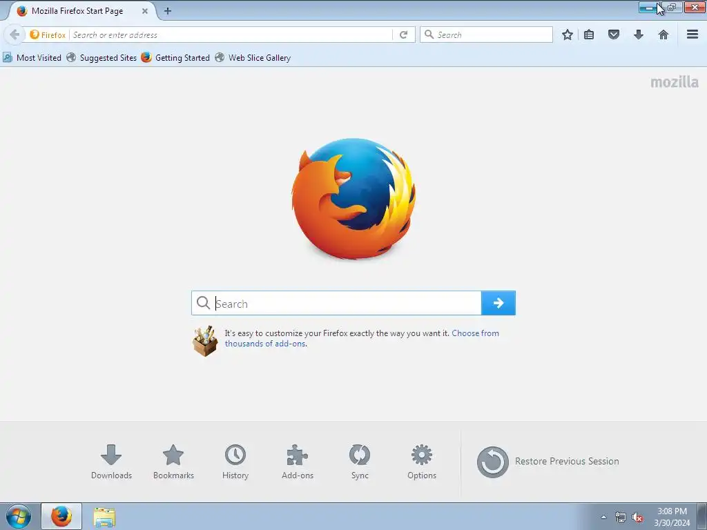Close the Mozilla Firefox Start Page tab

tap(145, 11)
